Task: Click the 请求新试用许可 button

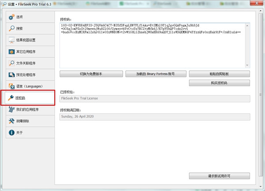Action: click(x=220, y=176)
